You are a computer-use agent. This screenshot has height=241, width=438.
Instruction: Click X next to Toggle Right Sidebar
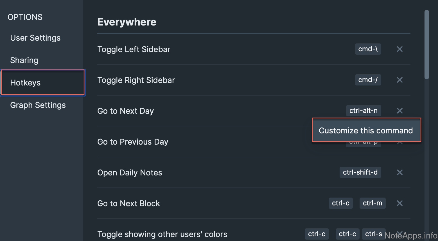point(399,80)
